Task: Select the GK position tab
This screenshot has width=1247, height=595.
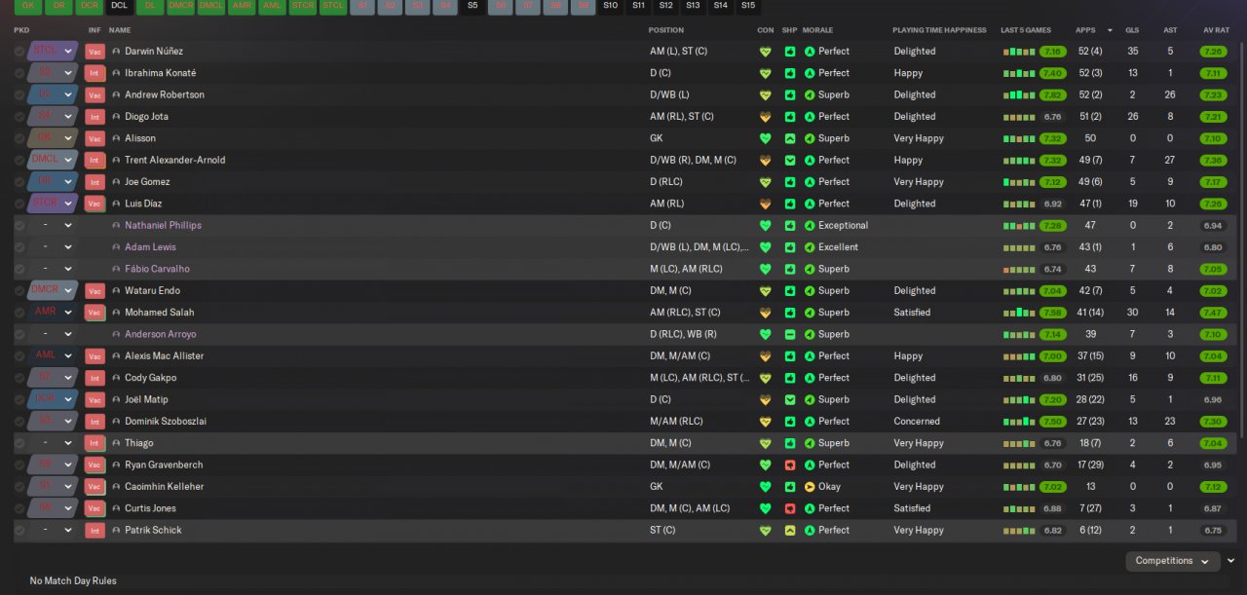Action: click(x=28, y=6)
